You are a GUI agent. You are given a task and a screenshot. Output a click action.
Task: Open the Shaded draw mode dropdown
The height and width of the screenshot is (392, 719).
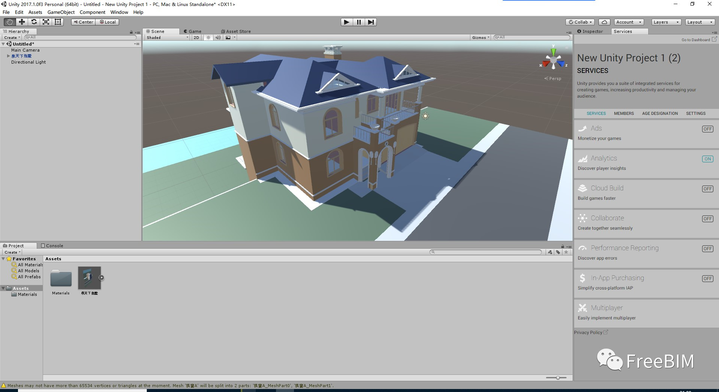167,37
